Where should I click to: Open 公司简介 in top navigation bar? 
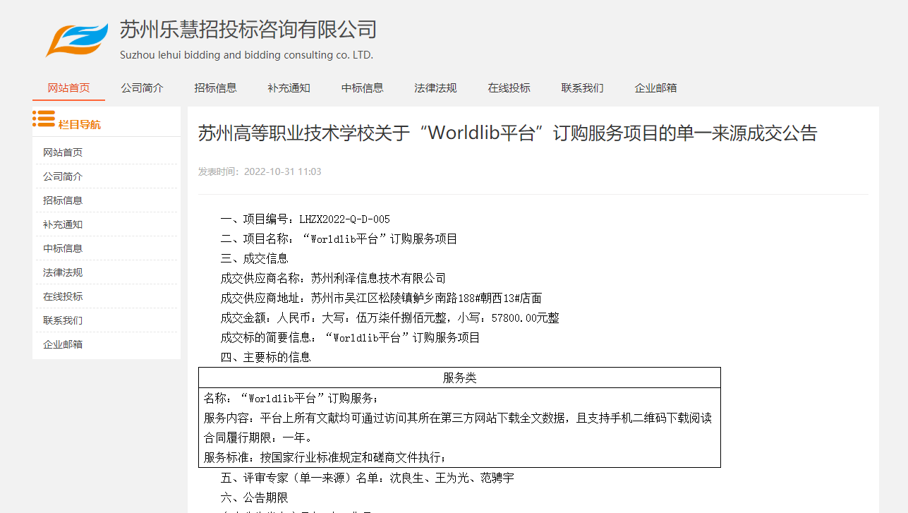click(x=142, y=88)
